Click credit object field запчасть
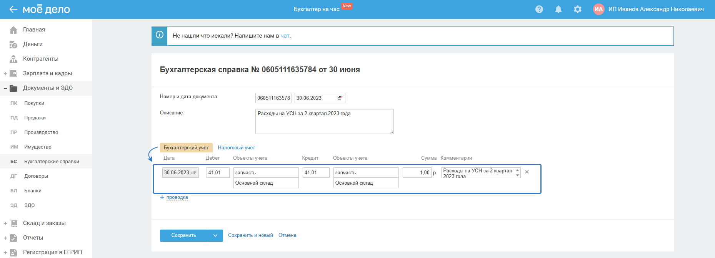Screen dimensions: 715x258 click(366, 173)
